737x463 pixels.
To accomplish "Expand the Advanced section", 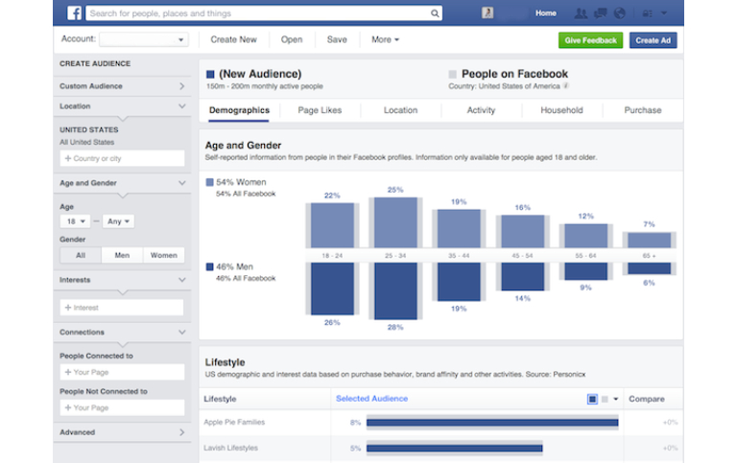I will click(122, 432).
